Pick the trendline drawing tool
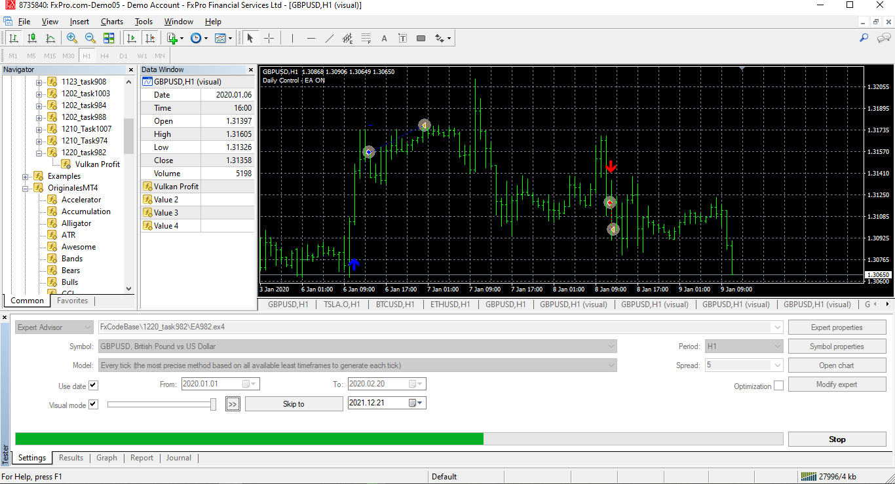Image resolution: width=895 pixels, height=484 pixels. pyautogui.click(x=329, y=38)
